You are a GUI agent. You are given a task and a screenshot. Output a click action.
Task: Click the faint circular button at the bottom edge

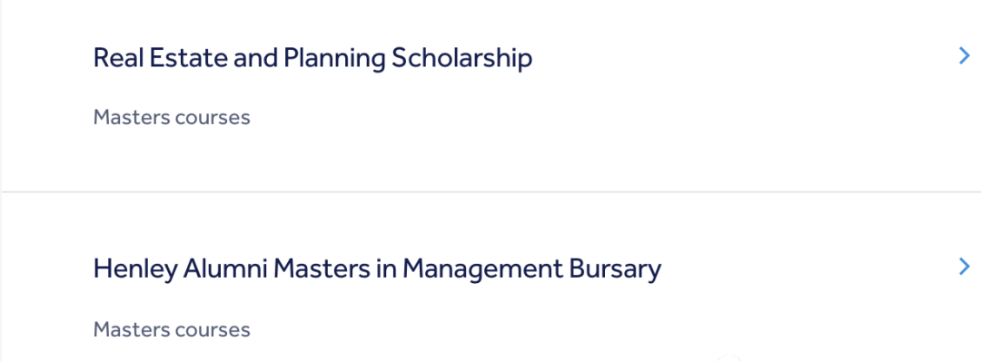728,358
